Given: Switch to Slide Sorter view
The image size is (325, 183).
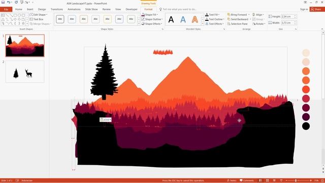Looking at the screenshot, I should tap(268, 180).
